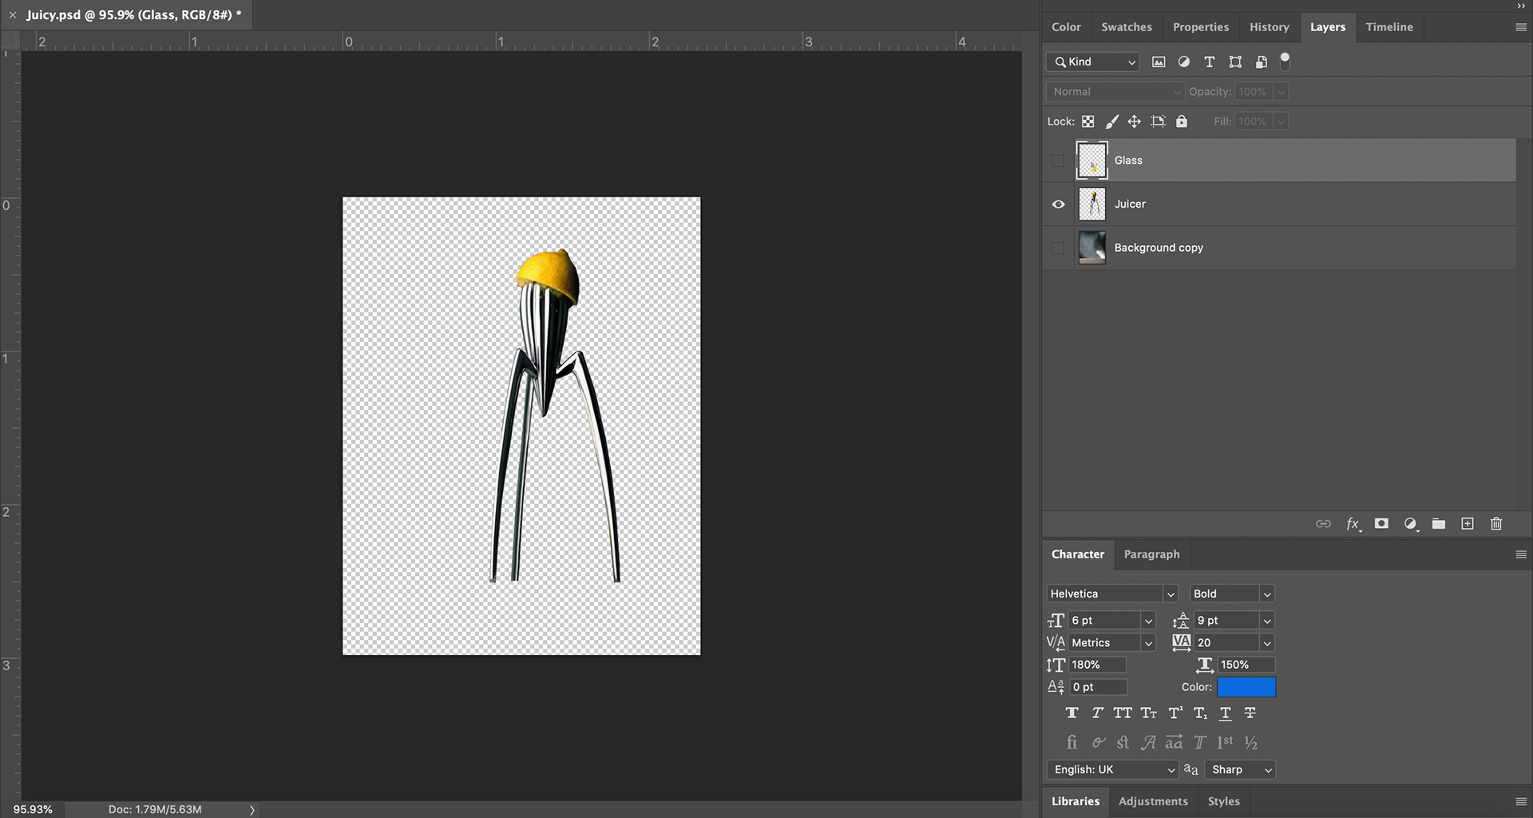1533x818 pixels.
Task: Show the Background copy layer
Action: click(1058, 248)
